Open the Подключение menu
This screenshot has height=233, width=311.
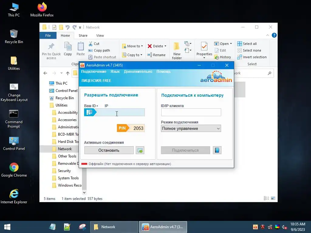click(x=94, y=72)
